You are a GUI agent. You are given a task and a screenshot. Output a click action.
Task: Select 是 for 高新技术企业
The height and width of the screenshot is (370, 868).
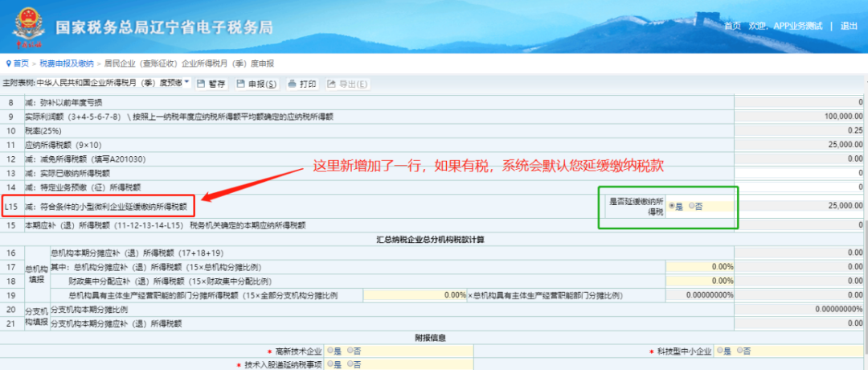pos(330,351)
